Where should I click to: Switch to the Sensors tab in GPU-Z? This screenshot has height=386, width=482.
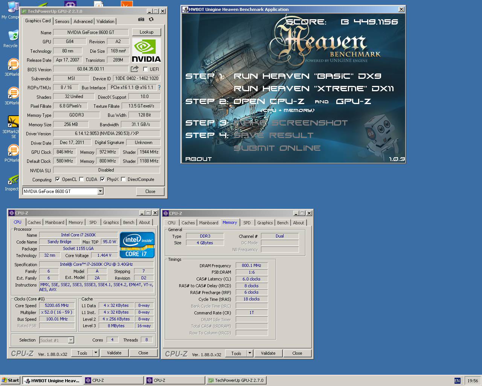[62, 21]
